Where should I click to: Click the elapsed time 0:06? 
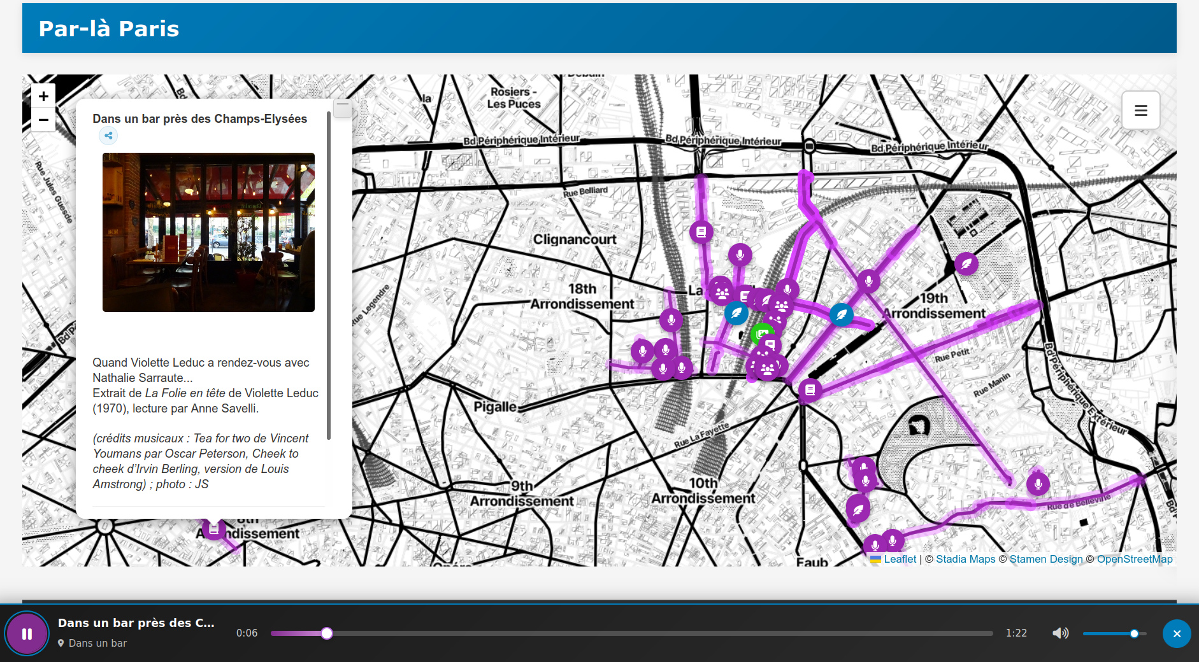click(x=247, y=633)
